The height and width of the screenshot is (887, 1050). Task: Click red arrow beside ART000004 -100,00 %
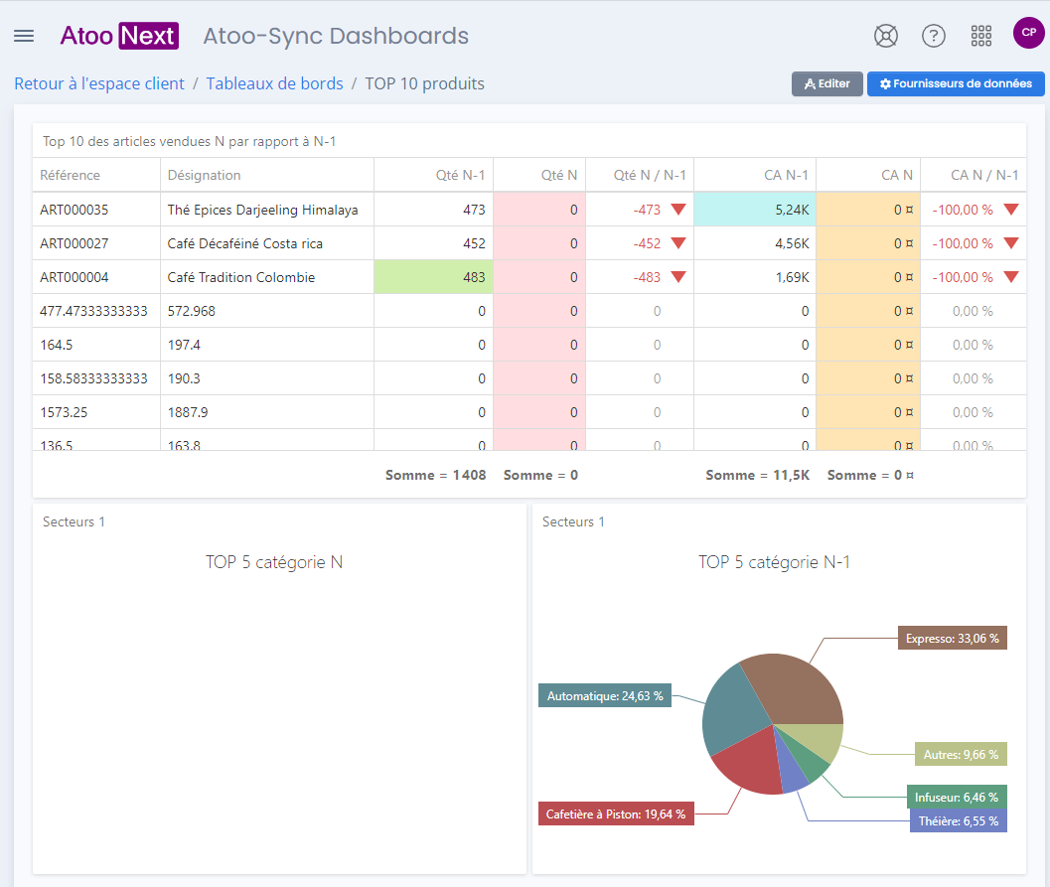tap(1011, 277)
